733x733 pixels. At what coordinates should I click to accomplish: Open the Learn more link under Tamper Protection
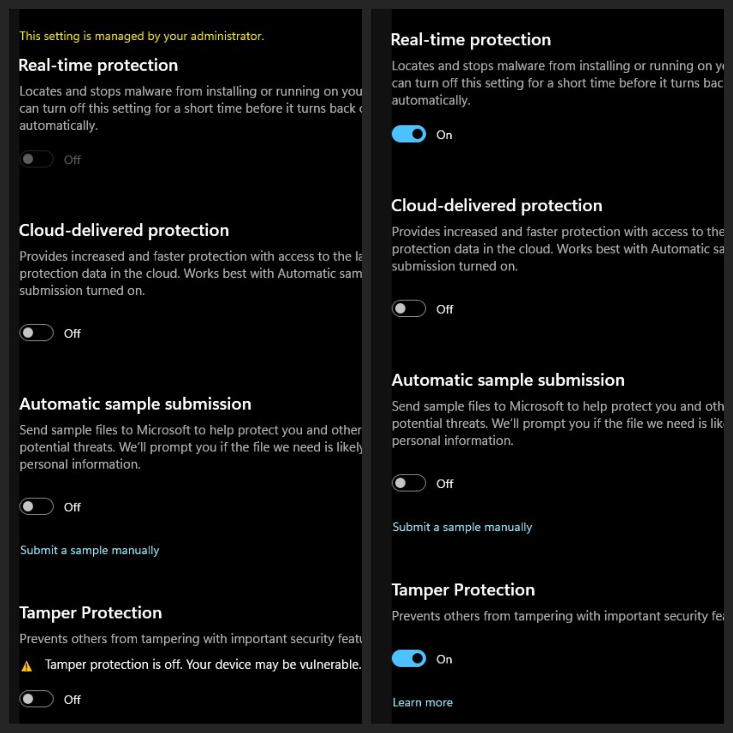(x=423, y=703)
